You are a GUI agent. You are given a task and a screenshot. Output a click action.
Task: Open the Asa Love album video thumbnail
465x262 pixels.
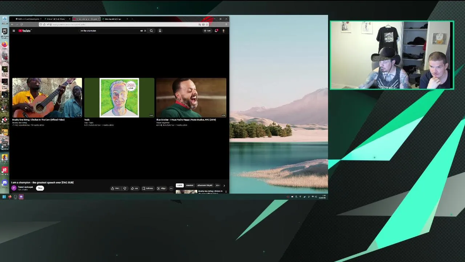119,98
